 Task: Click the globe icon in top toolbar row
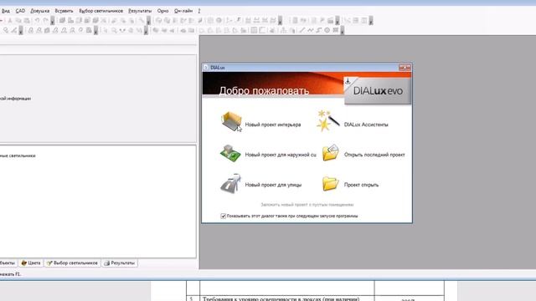[219, 20]
